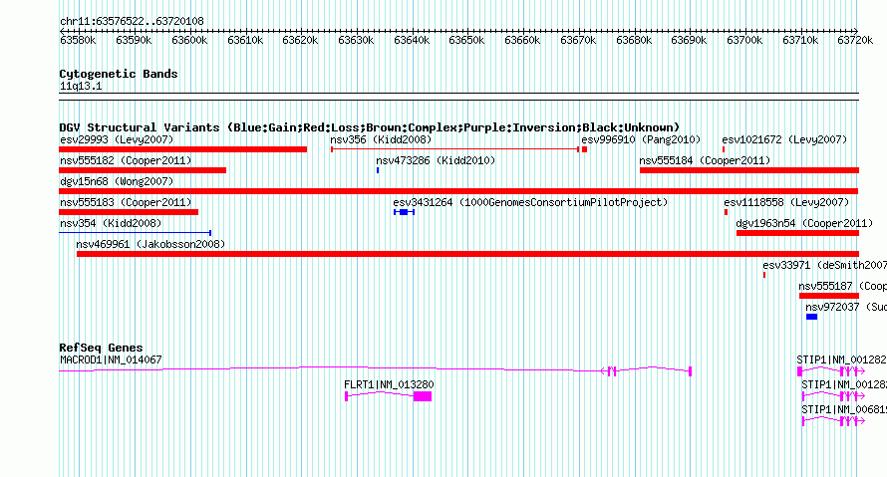Open esv1118558 (Levy2007) variant label
Screen dimensions: 887x477
[x=786, y=202]
